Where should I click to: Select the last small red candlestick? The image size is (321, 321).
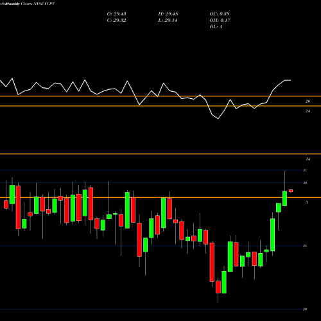291,191
